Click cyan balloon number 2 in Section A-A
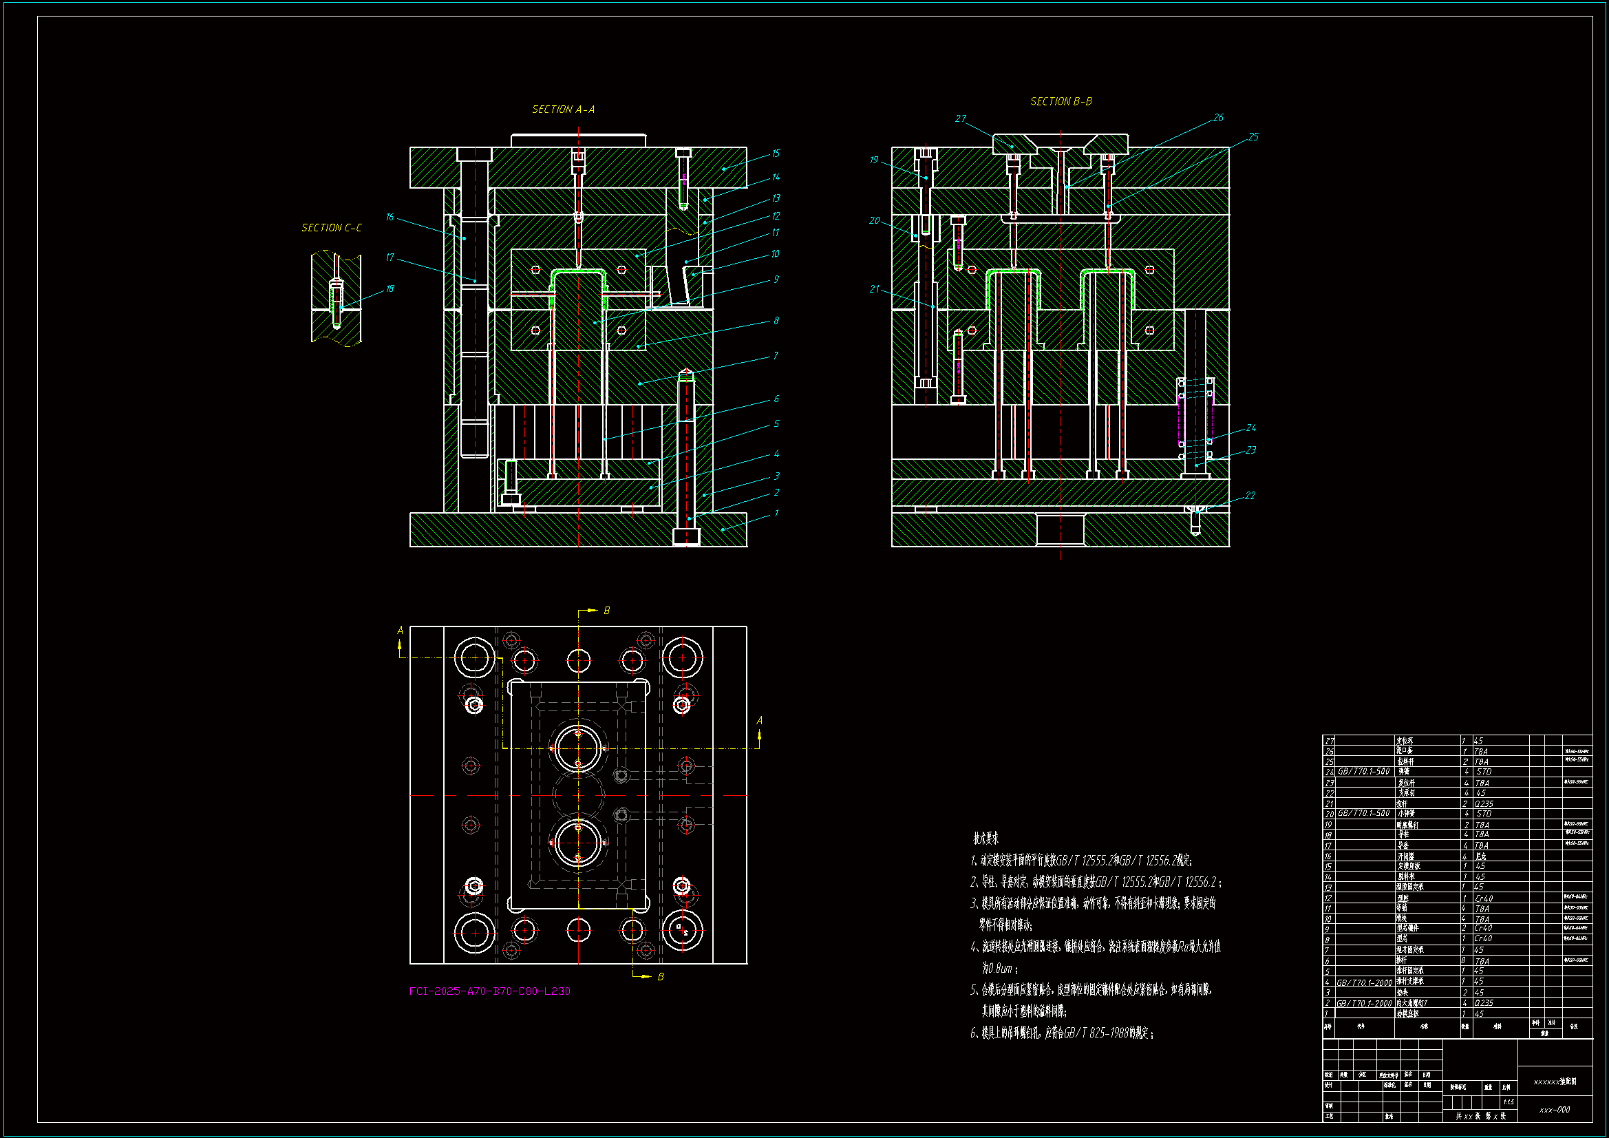Image resolution: width=1609 pixels, height=1138 pixels. [776, 493]
